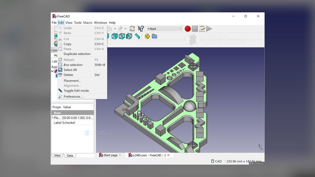Close the Start page tab
Viewport: 315px width, 177px height.
point(120,155)
